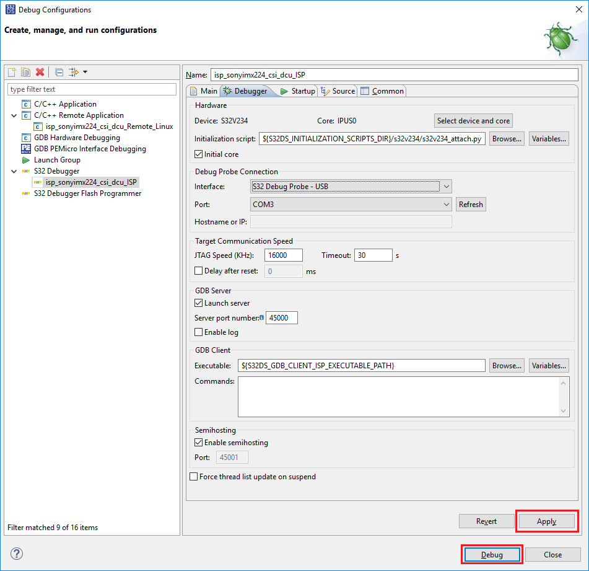
Task: Click the Timeout value field
Action: click(x=373, y=255)
